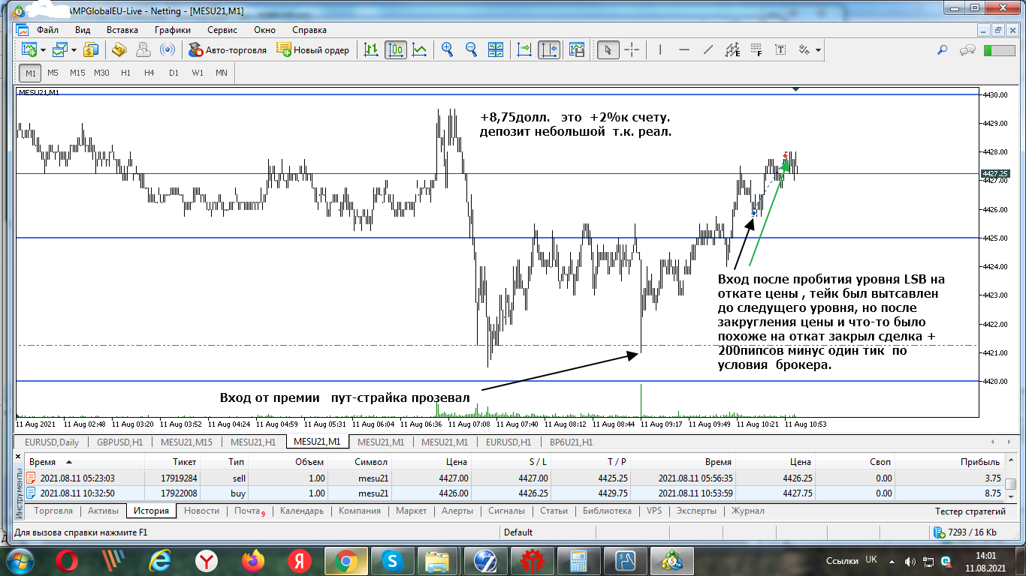
Task: Switch chart to line chart type
Action: point(419,50)
